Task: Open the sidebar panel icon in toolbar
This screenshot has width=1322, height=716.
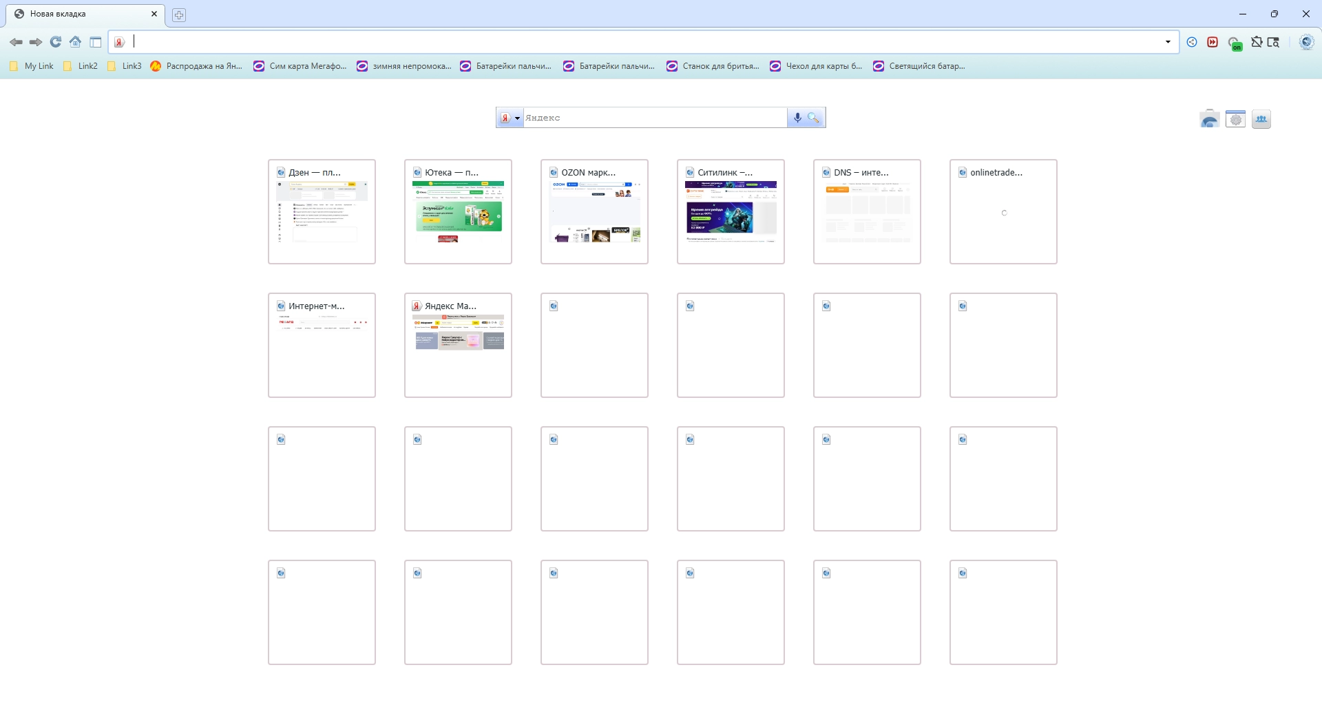Action: (x=96, y=42)
